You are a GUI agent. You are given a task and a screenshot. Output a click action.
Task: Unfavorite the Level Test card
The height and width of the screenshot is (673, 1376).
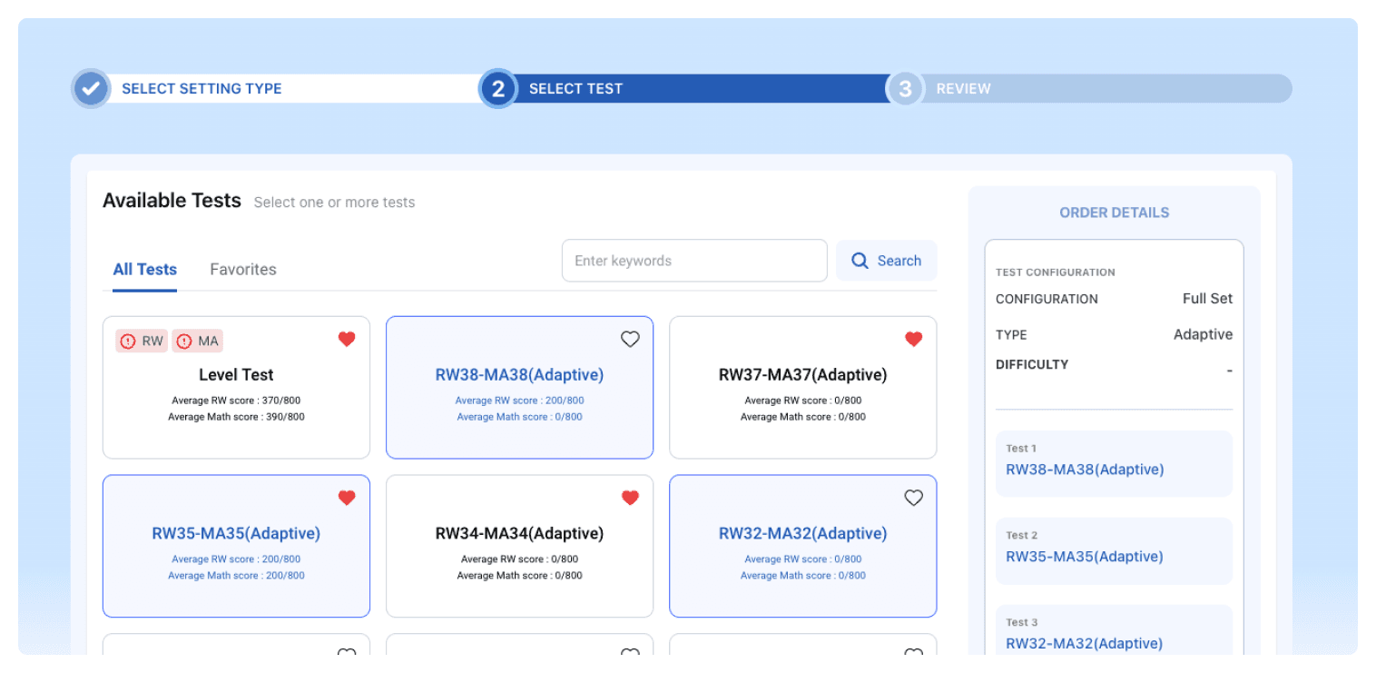[347, 339]
